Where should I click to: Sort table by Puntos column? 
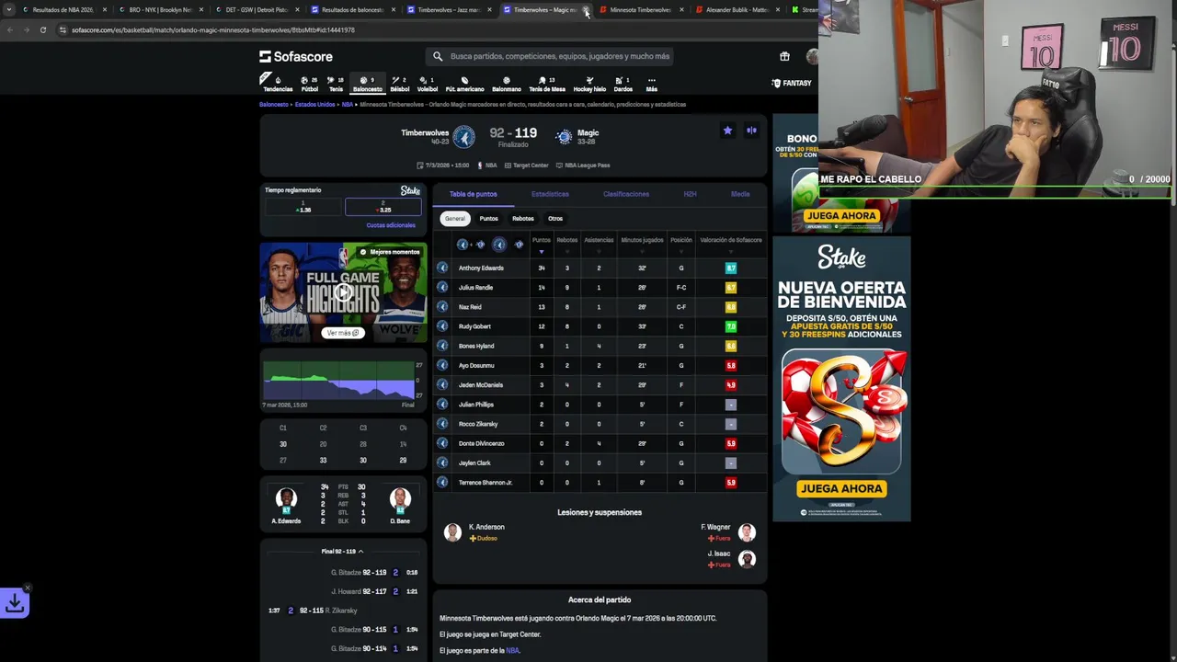click(541, 243)
